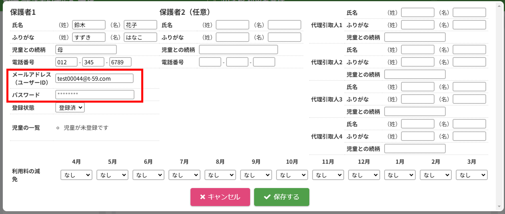Focus the 保護者2 児童との続柄 field
505x214 pixels.
[238, 50]
